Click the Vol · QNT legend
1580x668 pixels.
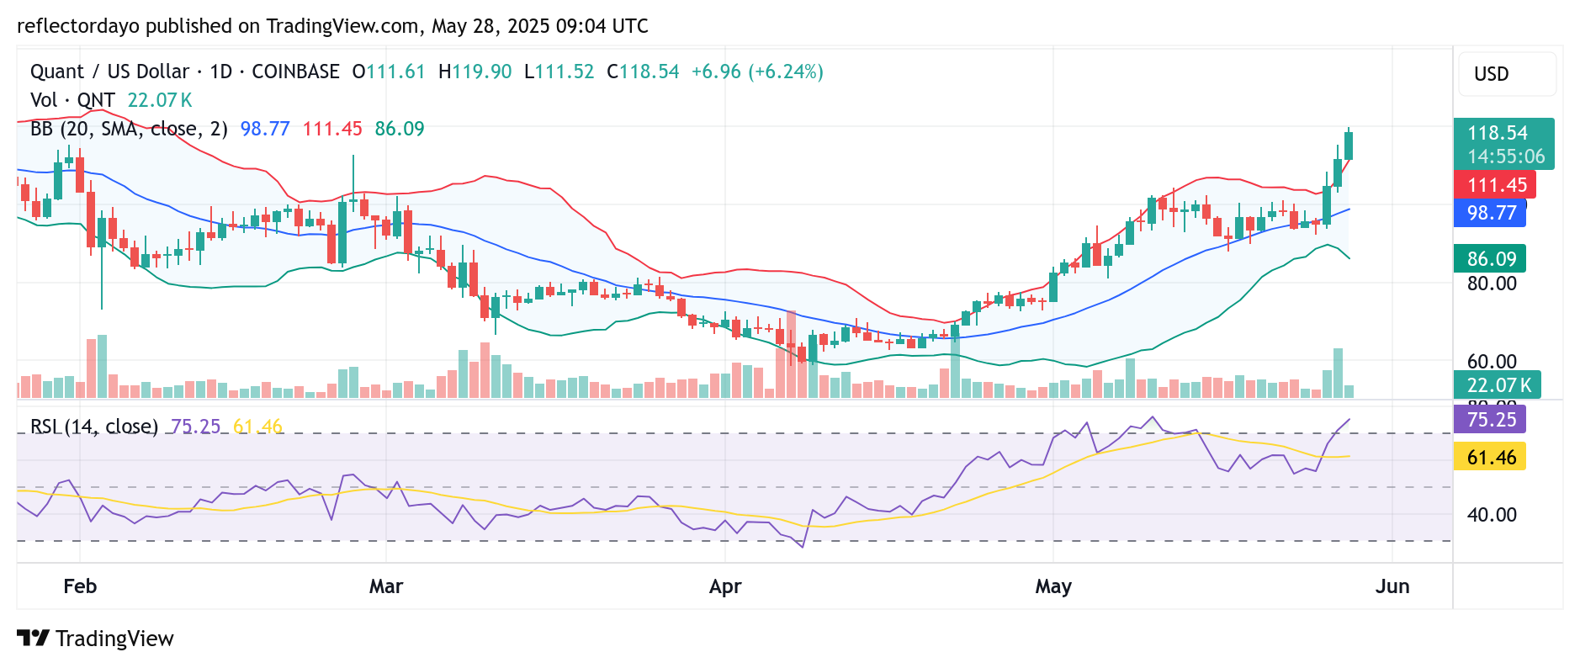[72, 100]
